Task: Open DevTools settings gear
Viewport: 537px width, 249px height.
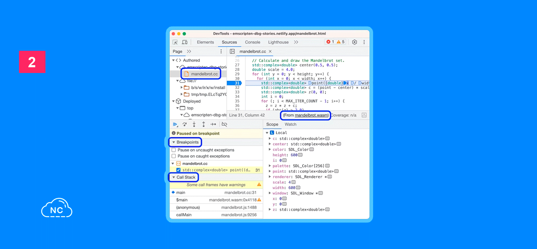Action: pyautogui.click(x=354, y=42)
